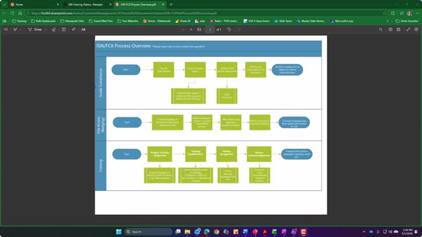Click the page view icon after rotate

pos(239,30)
